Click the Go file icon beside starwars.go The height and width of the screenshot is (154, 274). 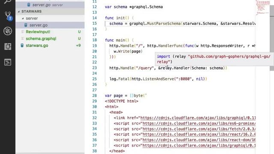22,45
